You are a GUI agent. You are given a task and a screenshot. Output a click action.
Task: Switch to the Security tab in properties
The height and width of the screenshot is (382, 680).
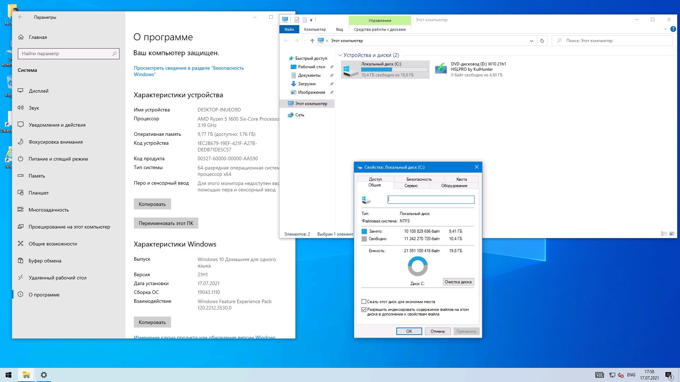(419, 179)
